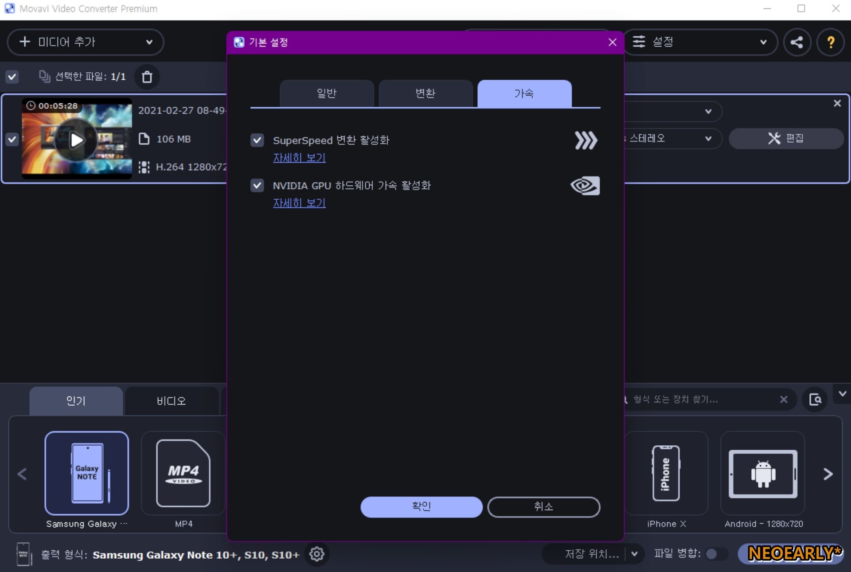Open output format settings gear icon
The image size is (851, 572).
(x=316, y=554)
